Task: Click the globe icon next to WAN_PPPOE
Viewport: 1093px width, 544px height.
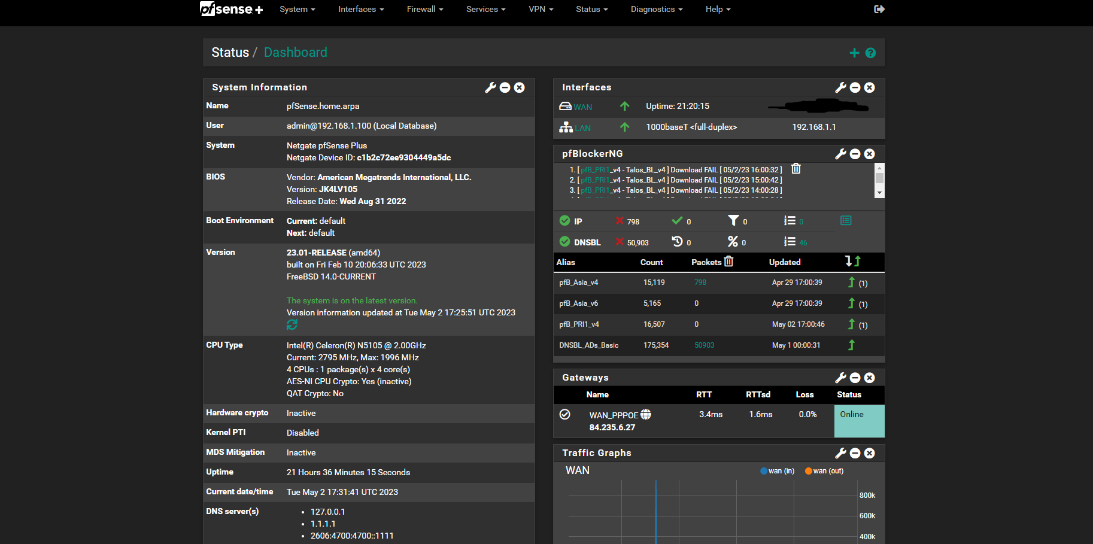Action: click(646, 414)
